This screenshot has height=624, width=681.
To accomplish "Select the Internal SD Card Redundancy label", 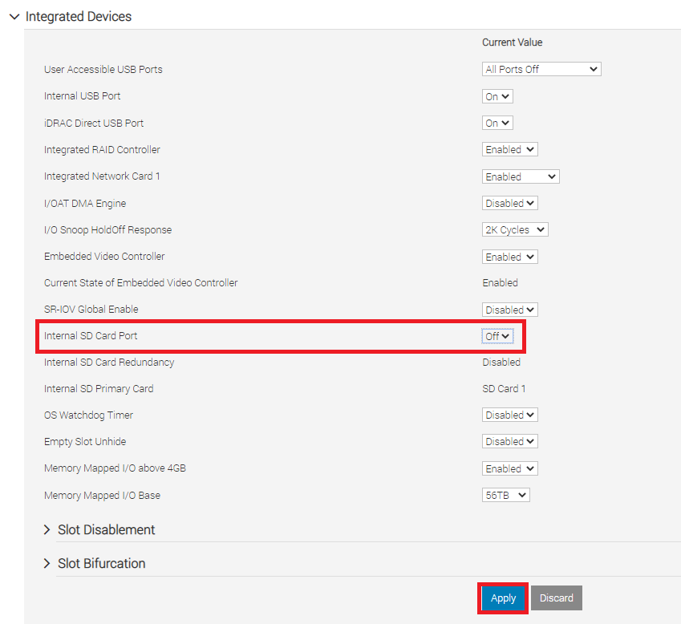I will pyautogui.click(x=110, y=363).
